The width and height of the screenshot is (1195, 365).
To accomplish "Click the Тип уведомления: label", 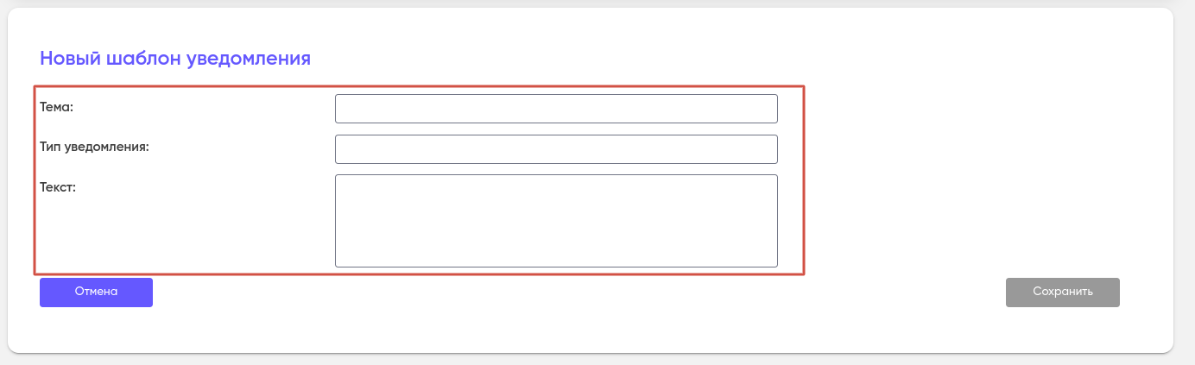I will click(95, 147).
